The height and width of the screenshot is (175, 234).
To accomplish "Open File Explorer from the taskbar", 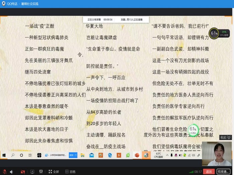I will click(x=82, y=155).
